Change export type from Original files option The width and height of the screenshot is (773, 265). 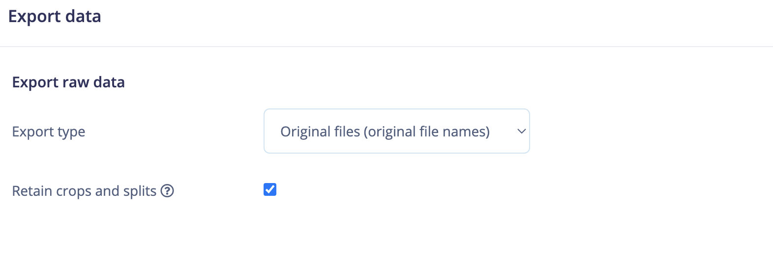click(x=397, y=131)
